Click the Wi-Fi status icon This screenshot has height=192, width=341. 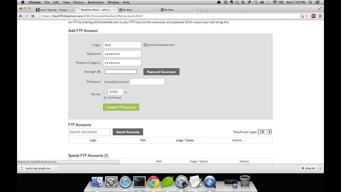[275, 2]
